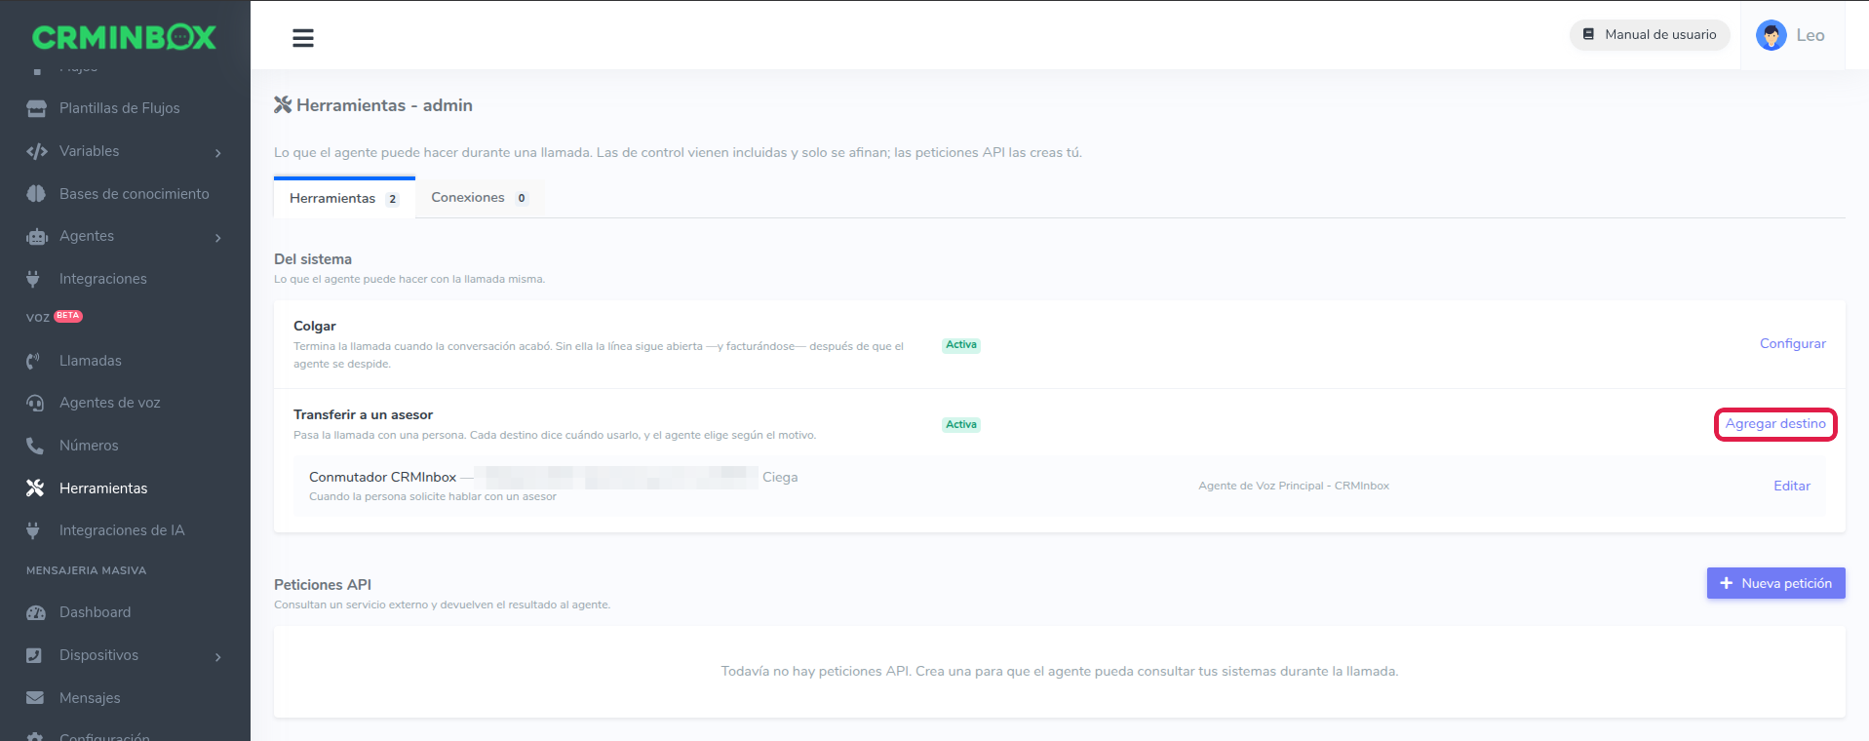Click the Llamadas phone-volume icon
1869x741 pixels.
(x=34, y=361)
